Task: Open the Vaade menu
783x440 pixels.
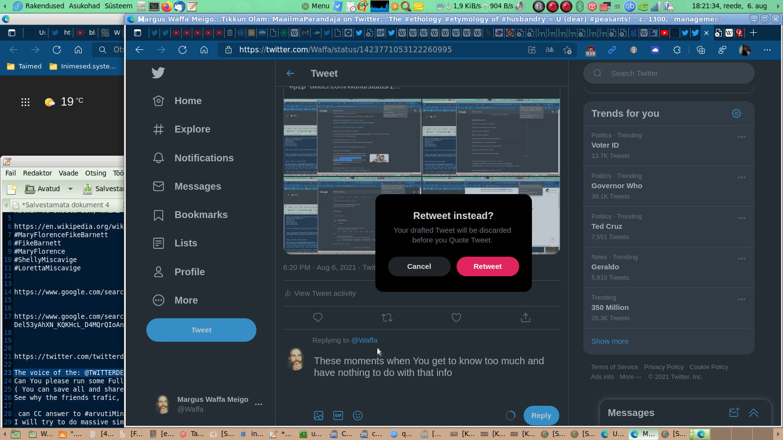Action: [69, 173]
